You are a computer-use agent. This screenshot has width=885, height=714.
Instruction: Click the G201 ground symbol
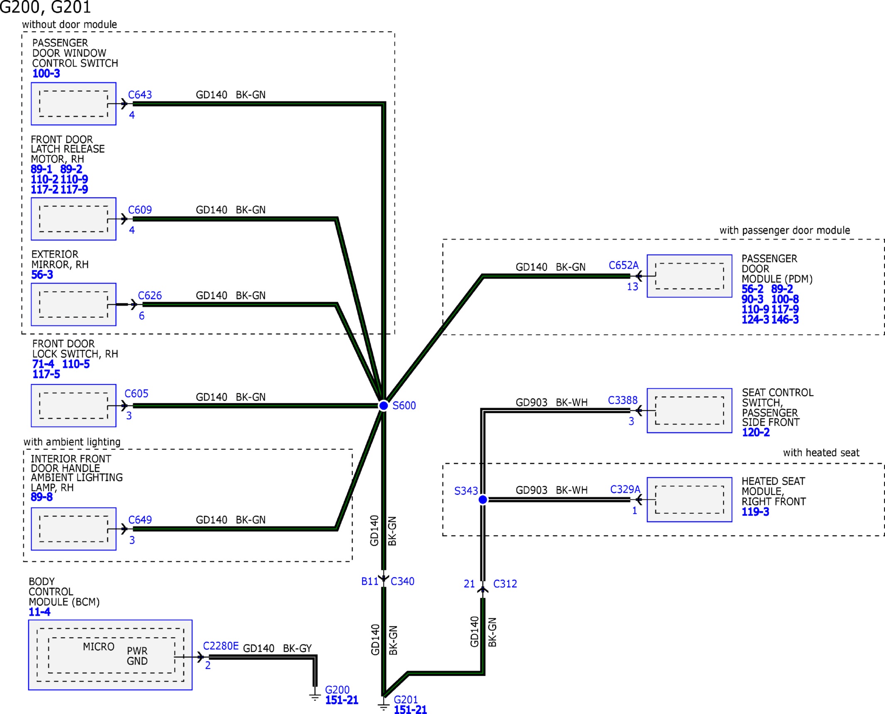tap(383, 706)
